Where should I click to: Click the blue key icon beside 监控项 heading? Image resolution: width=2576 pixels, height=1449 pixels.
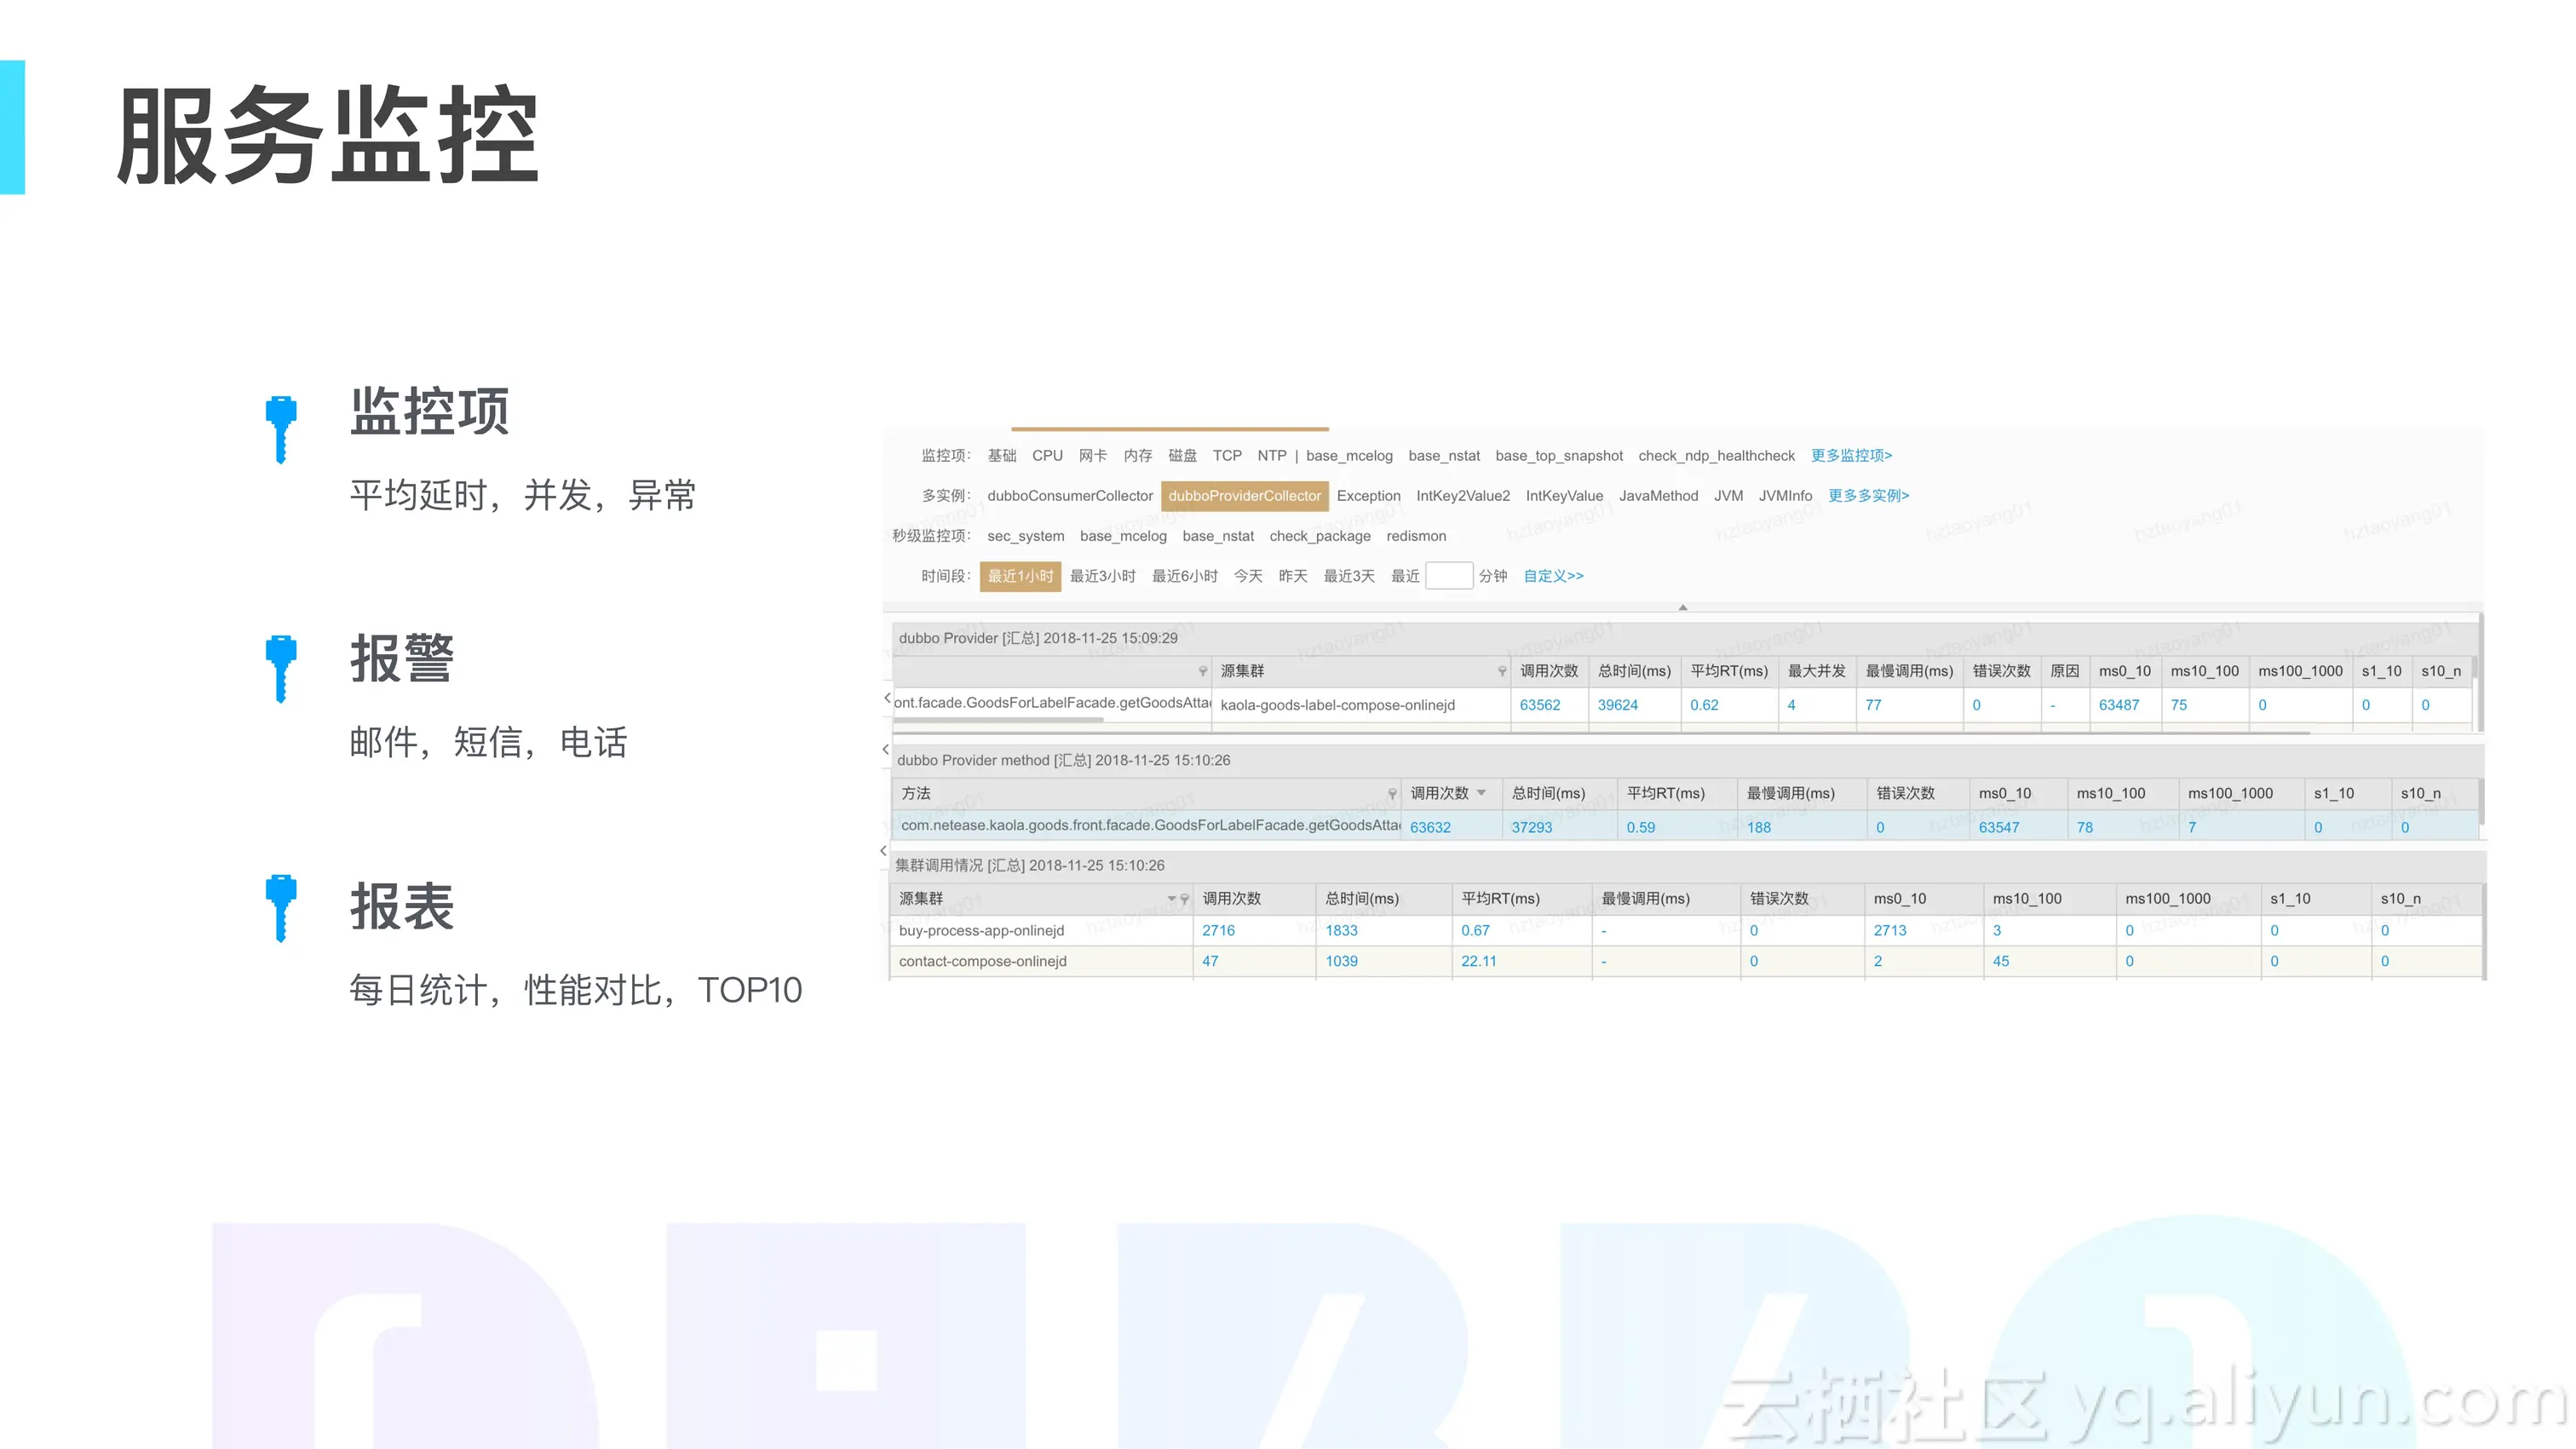281,428
